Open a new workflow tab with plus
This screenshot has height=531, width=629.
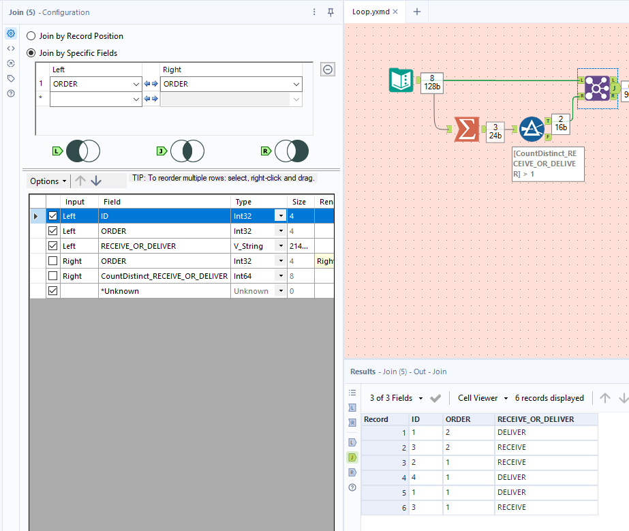point(417,12)
